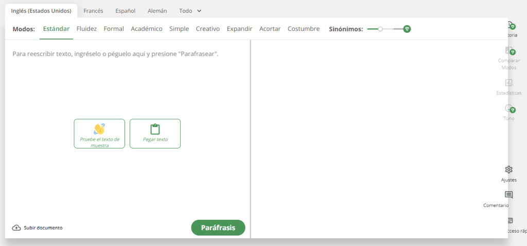This screenshot has width=527, height=246.
Task: Click the premium diamond on synonyms slider
Action: 407,29
